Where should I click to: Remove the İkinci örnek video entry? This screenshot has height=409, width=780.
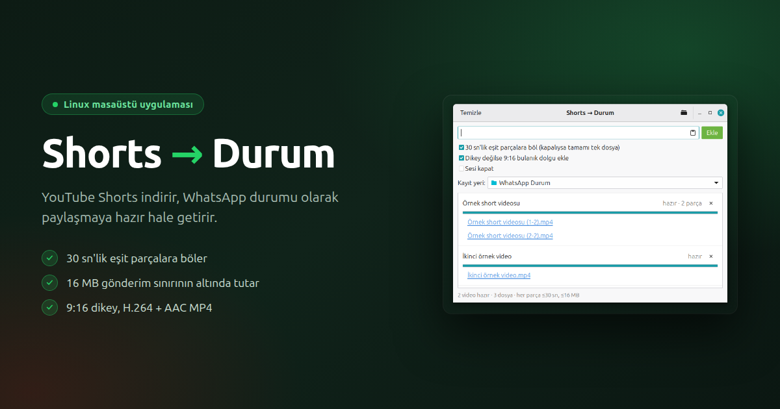pyautogui.click(x=711, y=256)
